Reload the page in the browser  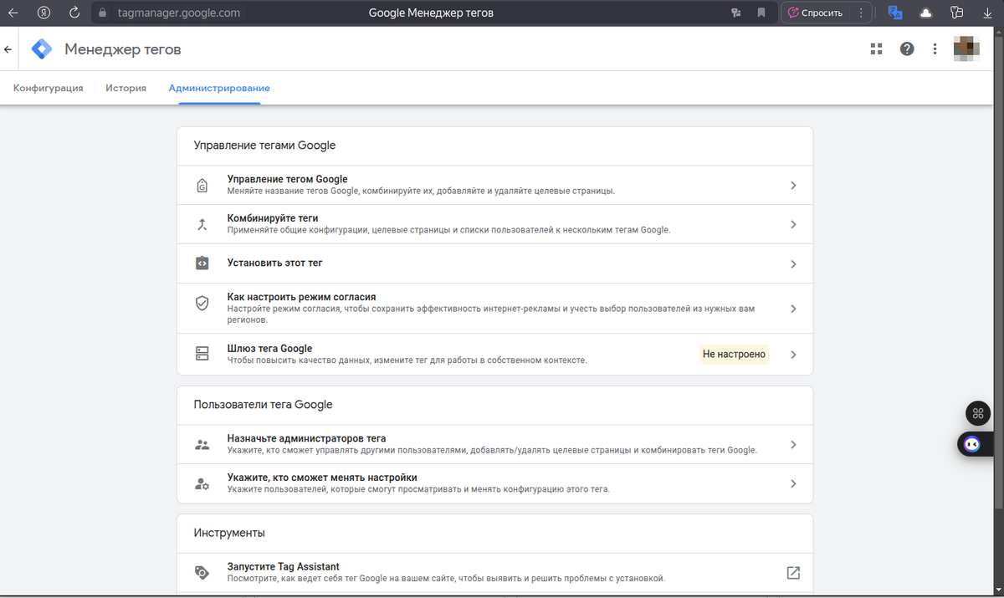click(x=74, y=13)
